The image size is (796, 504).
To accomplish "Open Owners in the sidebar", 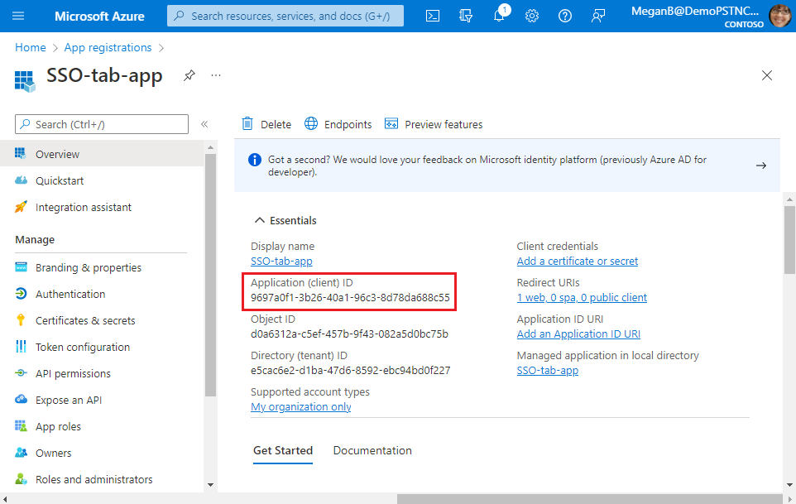I will tap(102, 453).
